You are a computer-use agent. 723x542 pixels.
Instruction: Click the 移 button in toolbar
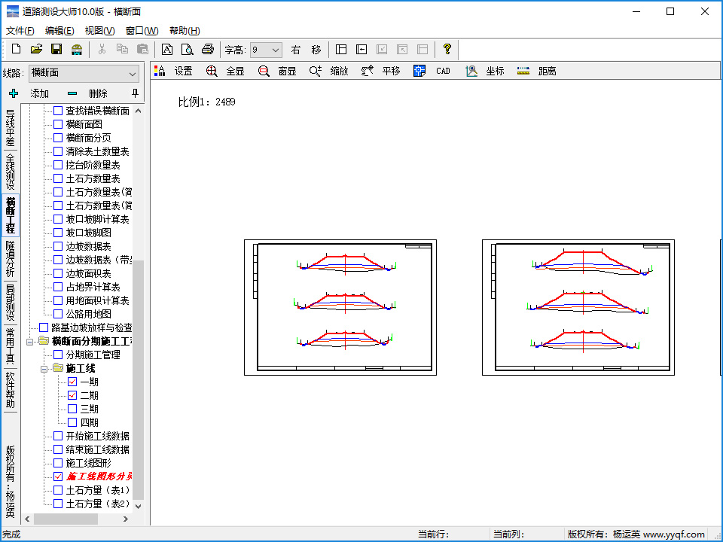[x=316, y=50]
